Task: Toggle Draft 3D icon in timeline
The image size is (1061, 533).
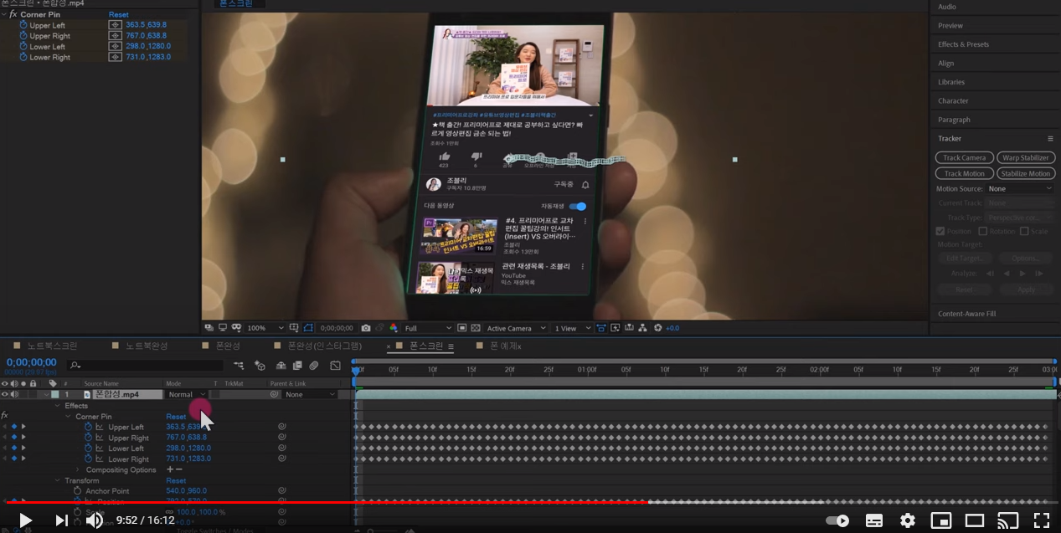Action: point(260,366)
